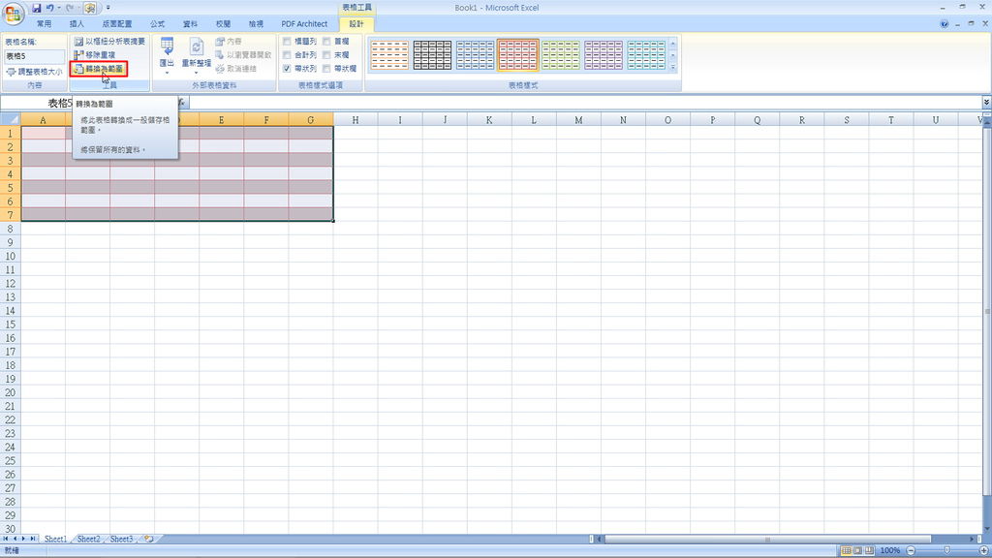Image resolution: width=992 pixels, height=558 pixels.
Task: Switch to Page Layout view icon
Action: (858, 550)
